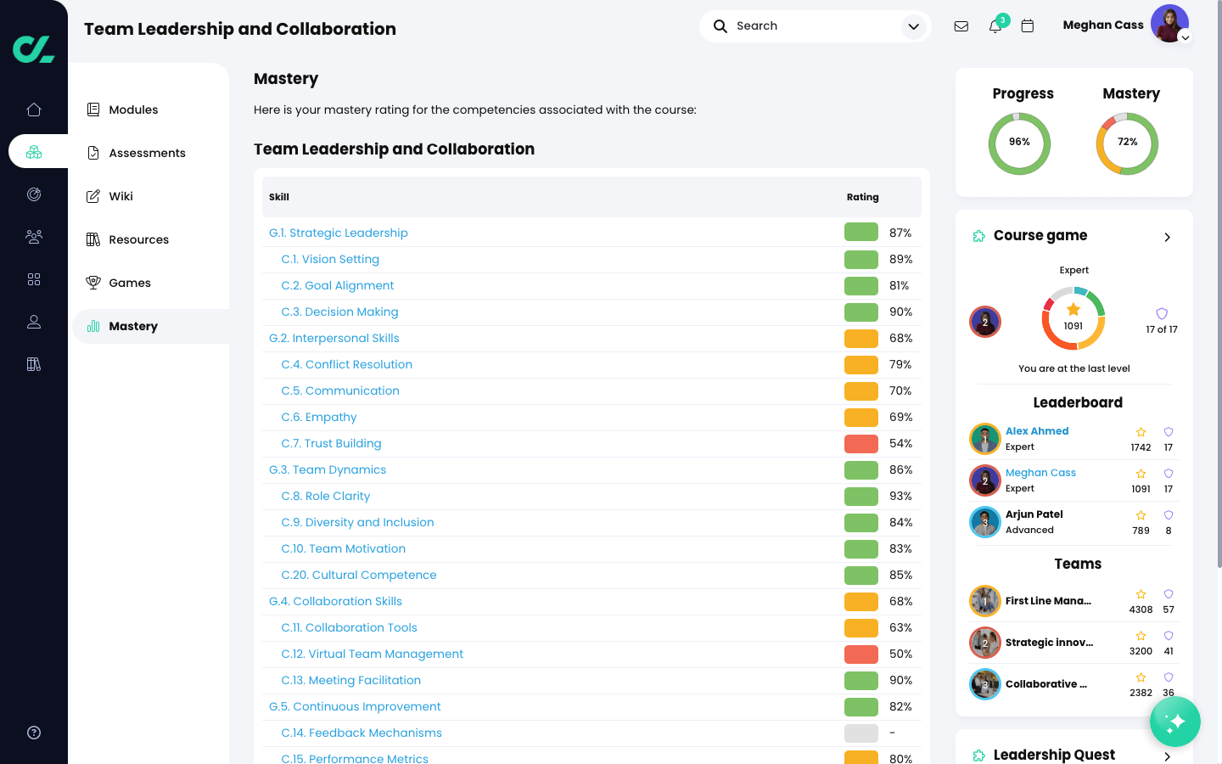Open the C.7. Trust Building skill link
This screenshot has width=1222, height=764.
[331, 443]
